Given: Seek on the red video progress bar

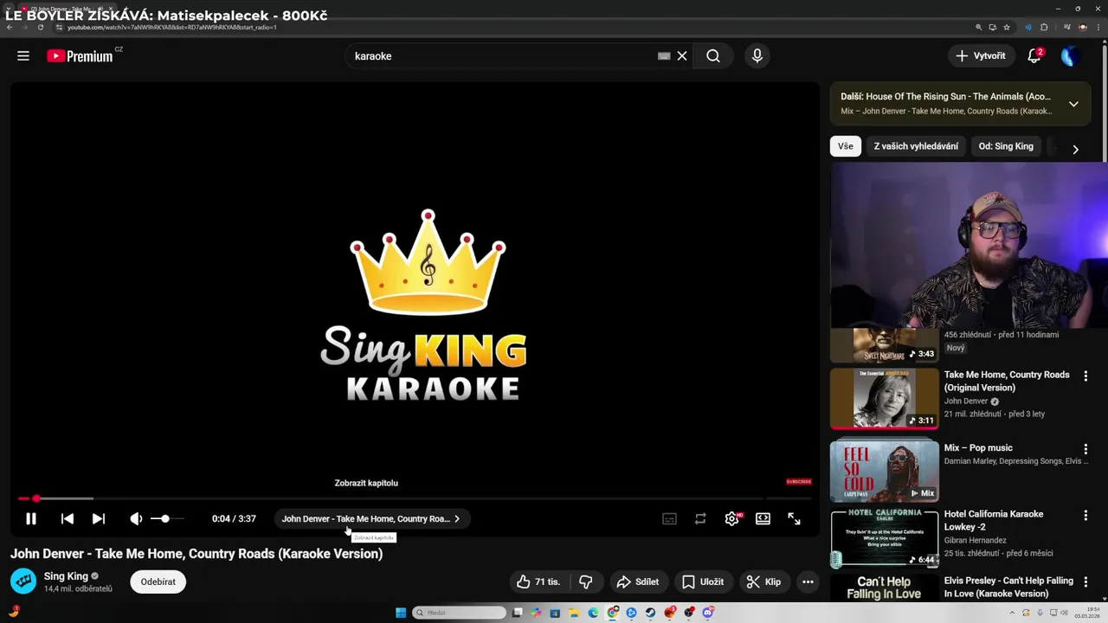Looking at the screenshot, I should coord(415,498).
